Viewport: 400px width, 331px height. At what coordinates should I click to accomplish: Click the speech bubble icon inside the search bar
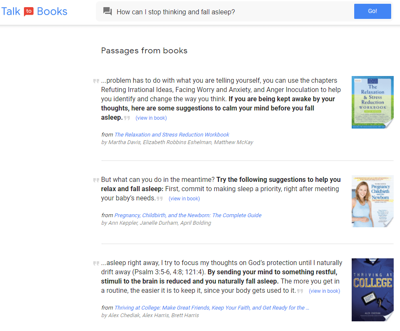click(108, 11)
